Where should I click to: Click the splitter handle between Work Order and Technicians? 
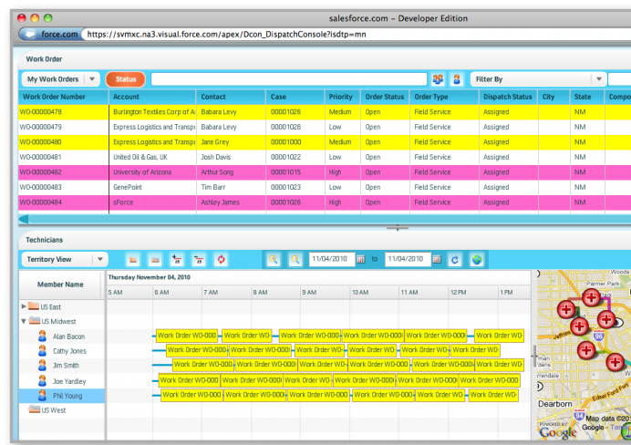[398, 228]
